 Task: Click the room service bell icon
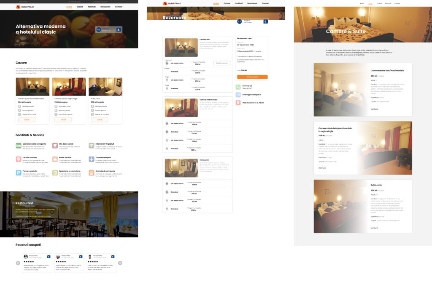(55, 159)
